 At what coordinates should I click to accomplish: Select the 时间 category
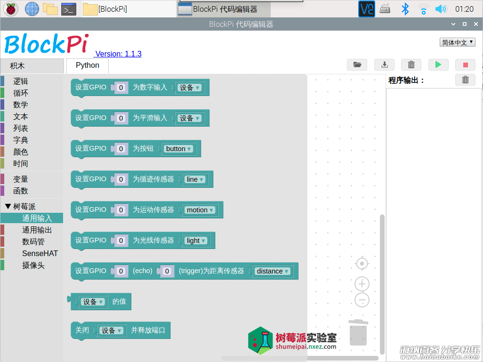pyautogui.click(x=32, y=163)
